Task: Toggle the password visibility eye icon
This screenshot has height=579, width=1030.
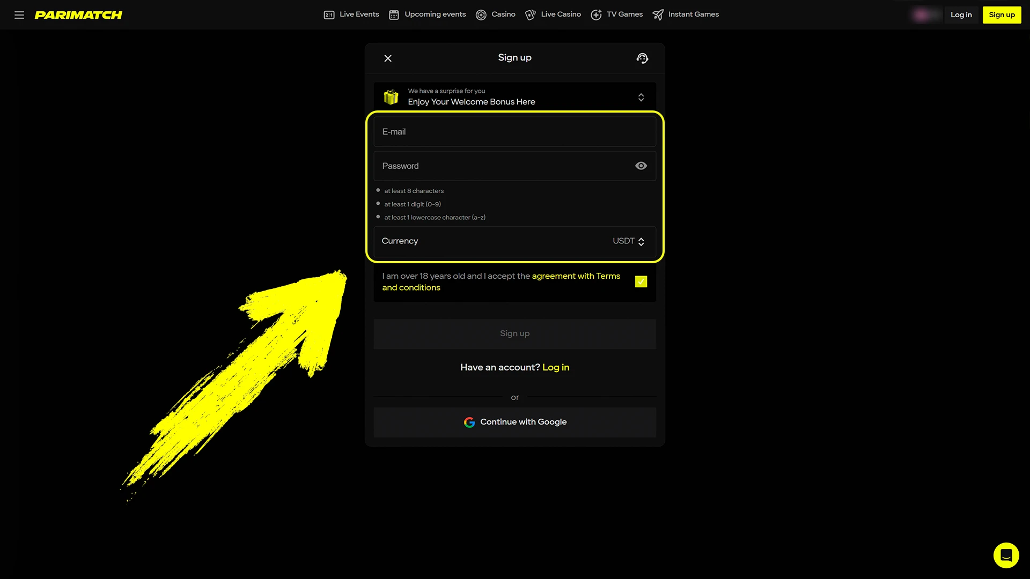Action: coord(641,166)
